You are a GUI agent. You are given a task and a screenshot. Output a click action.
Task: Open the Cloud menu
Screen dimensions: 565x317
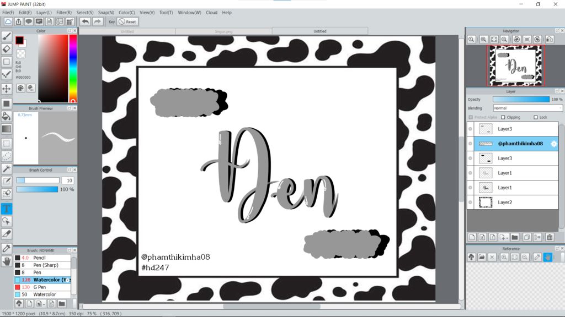[x=211, y=12]
